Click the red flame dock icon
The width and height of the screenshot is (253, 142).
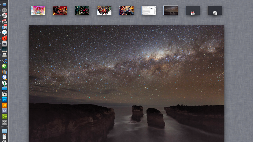(4, 38)
